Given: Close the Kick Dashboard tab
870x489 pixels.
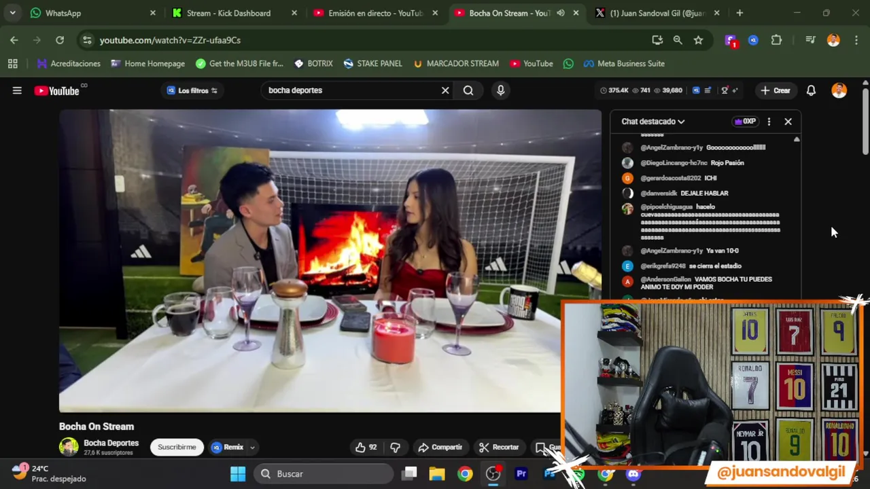Looking at the screenshot, I should tap(294, 13).
